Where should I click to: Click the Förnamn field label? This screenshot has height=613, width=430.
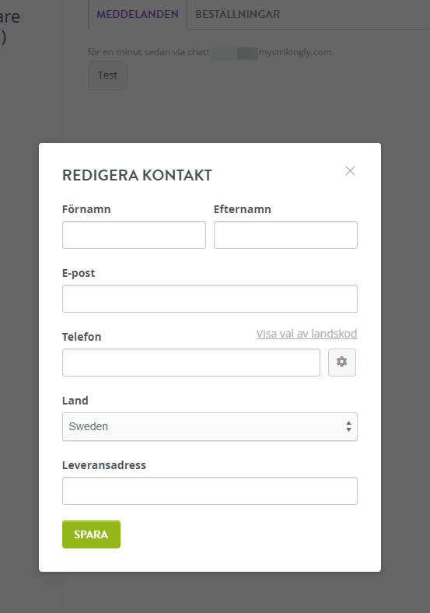click(x=86, y=209)
